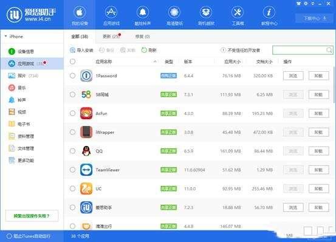Click the Backup toolbar button
The width and height of the screenshot is (336, 242).
coord(106,50)
